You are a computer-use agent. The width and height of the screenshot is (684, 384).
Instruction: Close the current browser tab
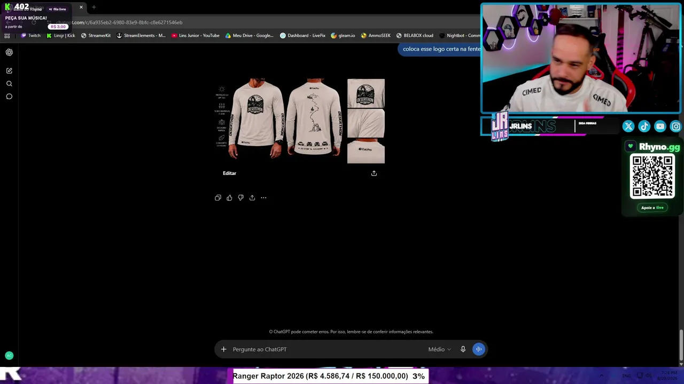coord(81,7)
